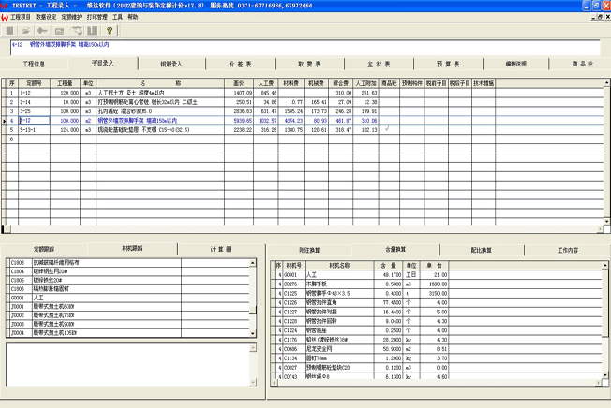Click the empty notes text box at bottom-left
This screenshot has height=408, width=611.
coord(127,365)
